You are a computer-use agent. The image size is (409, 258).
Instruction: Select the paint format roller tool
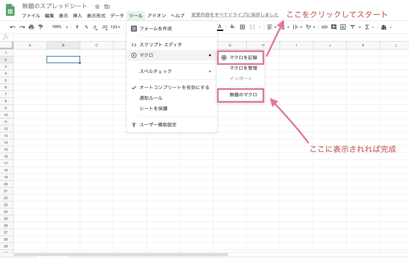click(41, 27)
